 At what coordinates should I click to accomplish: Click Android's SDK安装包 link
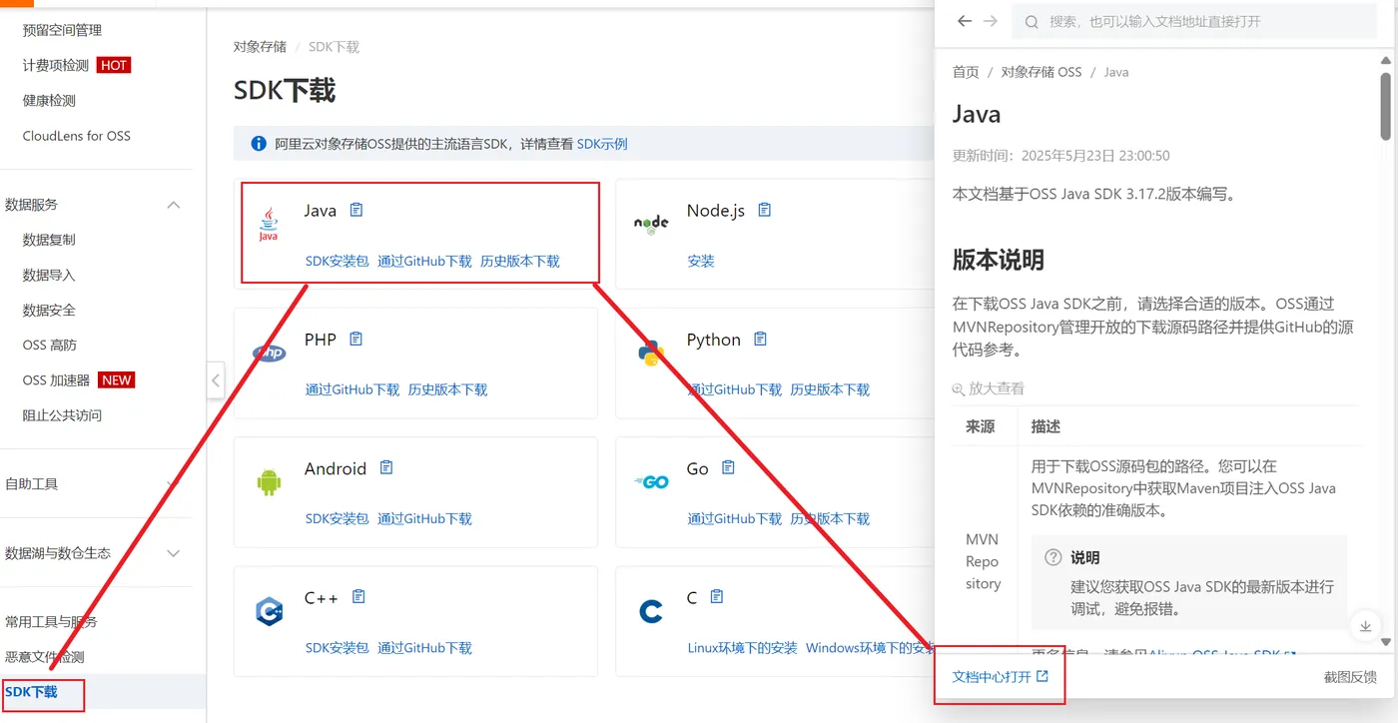point(337,518)
